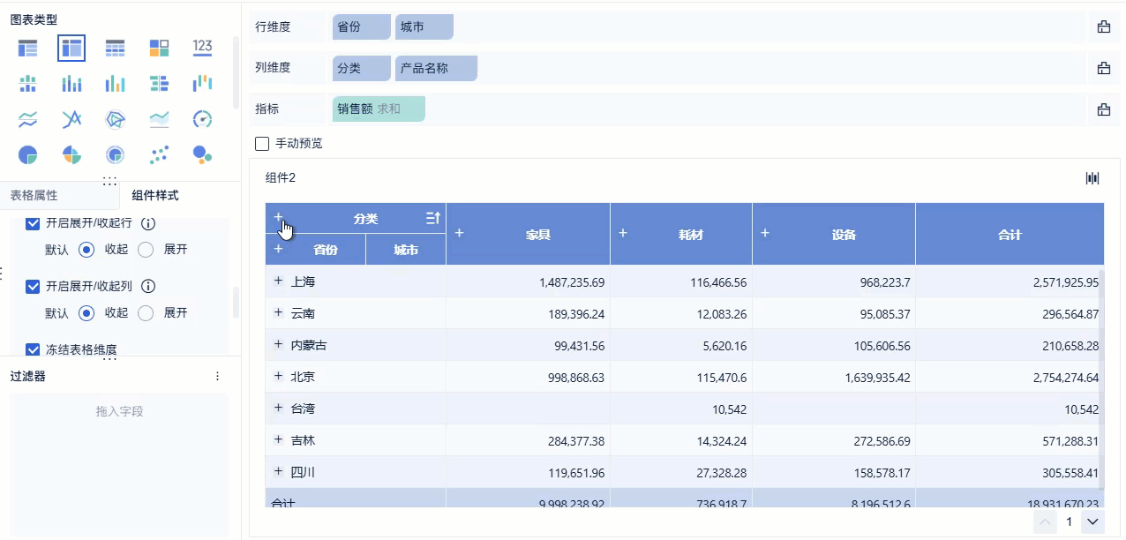Select the cross table chart type icon
The image size is (1126, 540).
click(71, 48)
